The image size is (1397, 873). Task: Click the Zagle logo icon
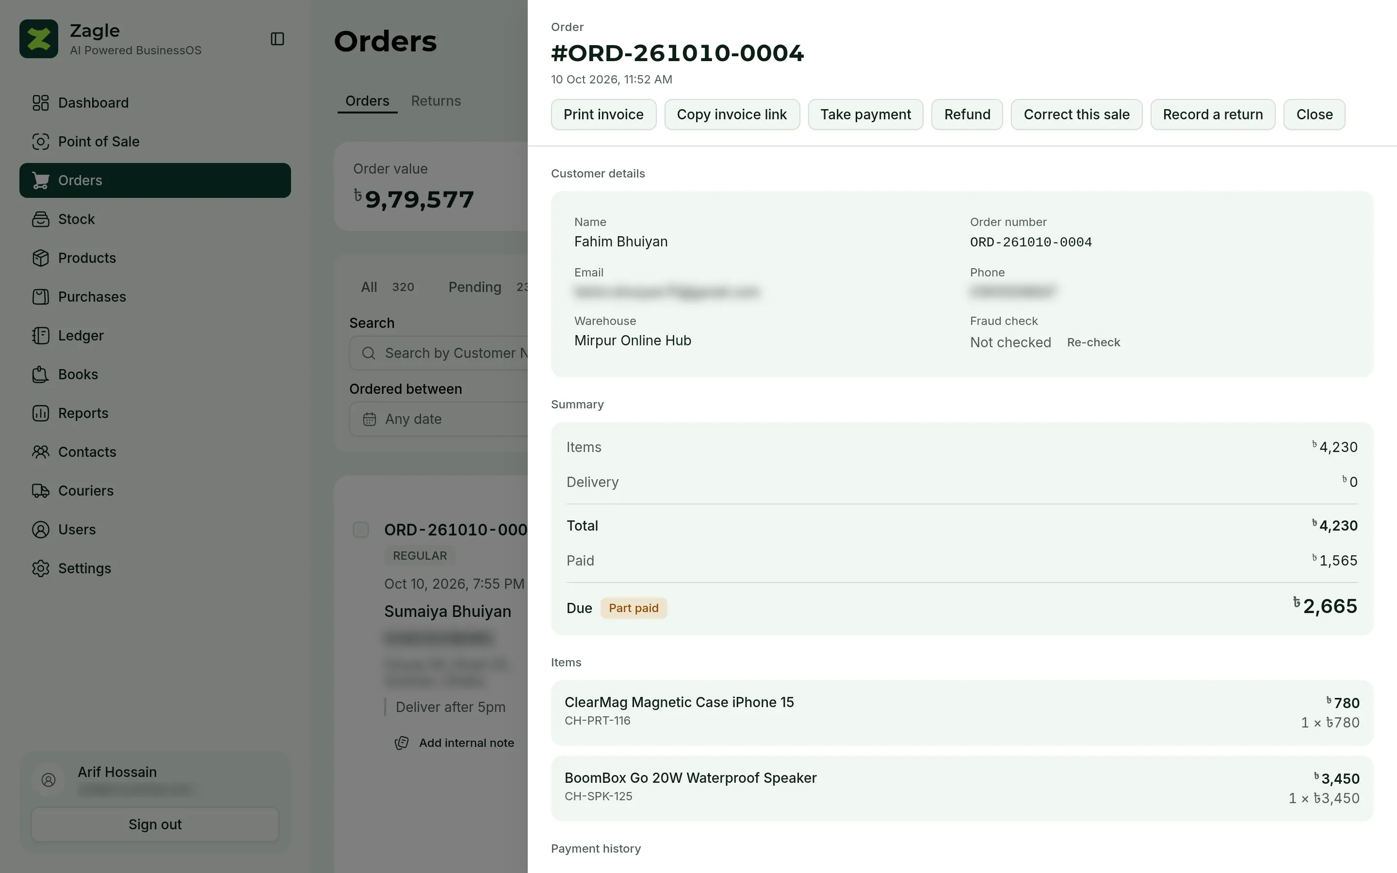(x=39, y=39)
